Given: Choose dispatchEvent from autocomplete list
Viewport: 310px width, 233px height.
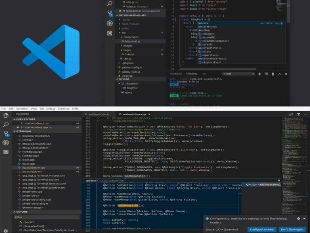Looking at the screenshot, I should pyautogui.click(x=242, y=62).
